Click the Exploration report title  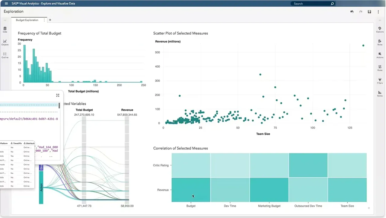click(14, 11)
